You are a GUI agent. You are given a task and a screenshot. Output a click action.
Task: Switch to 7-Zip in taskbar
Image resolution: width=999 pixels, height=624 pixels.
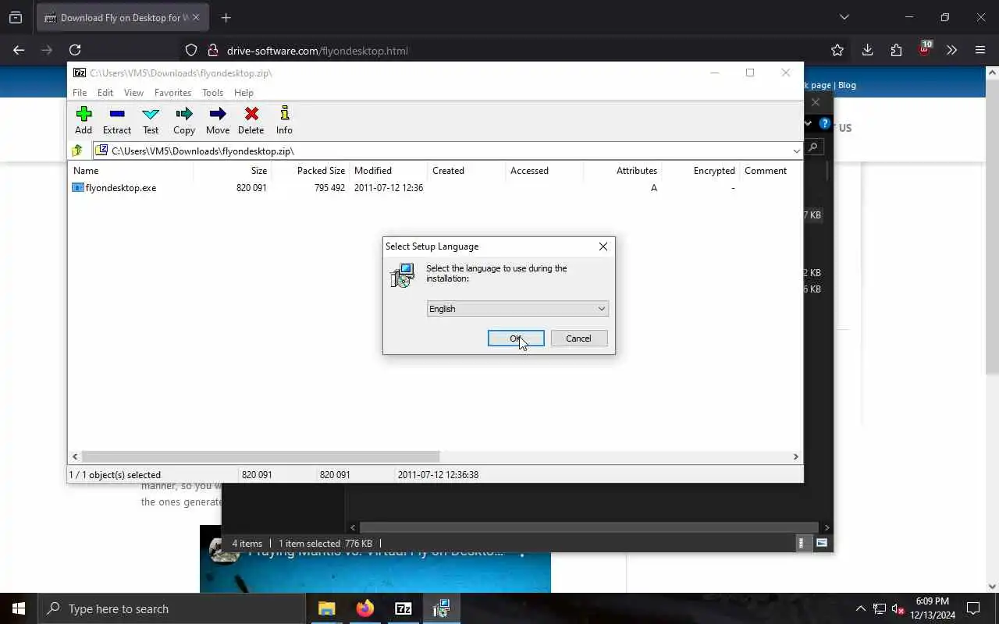404,608
